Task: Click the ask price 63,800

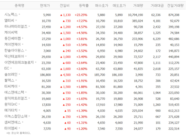Action: point(118,69)
